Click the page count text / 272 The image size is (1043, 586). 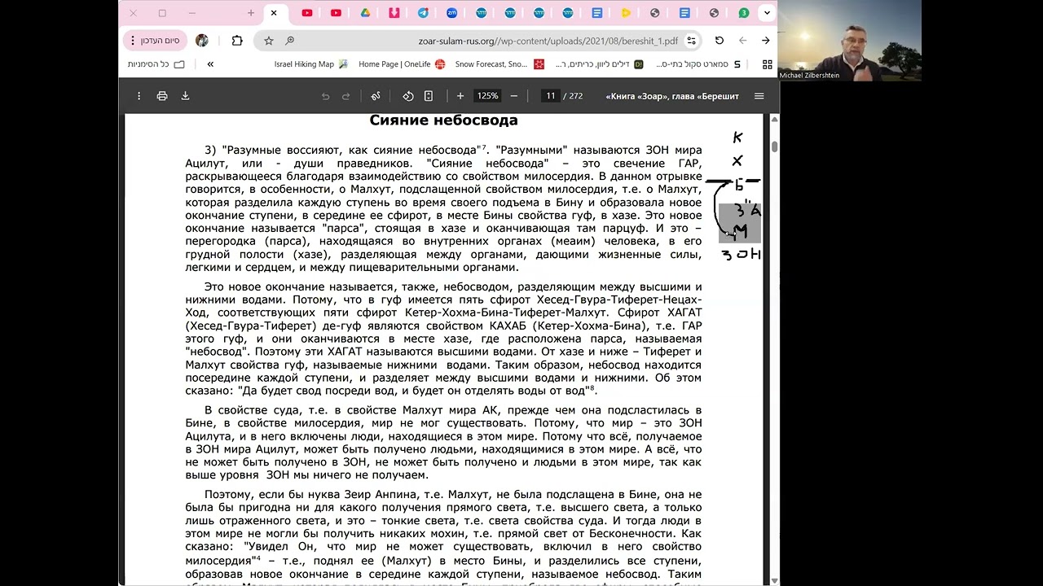pos(573,96)
